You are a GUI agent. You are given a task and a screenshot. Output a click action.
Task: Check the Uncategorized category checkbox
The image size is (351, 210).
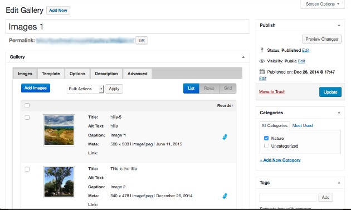tap(266, 146)
